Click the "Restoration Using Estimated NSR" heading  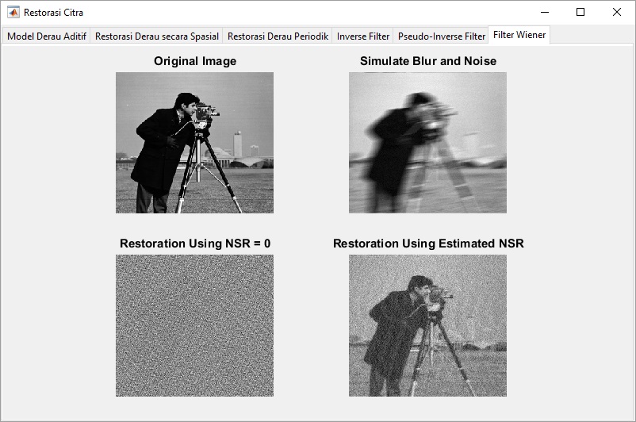point(427,244)
